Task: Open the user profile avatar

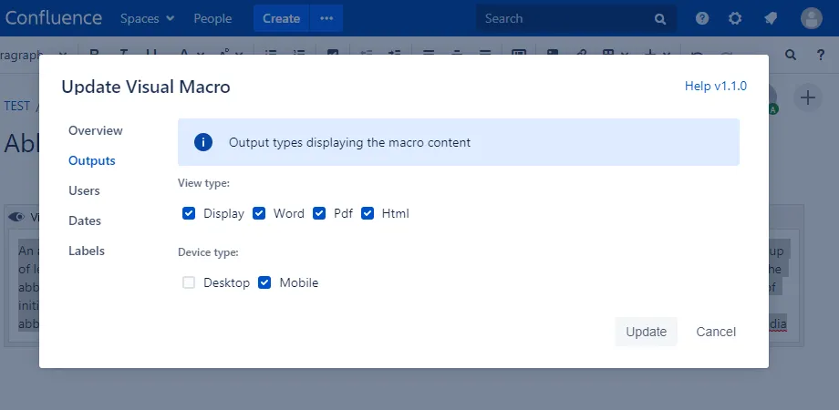Action: 811,18
